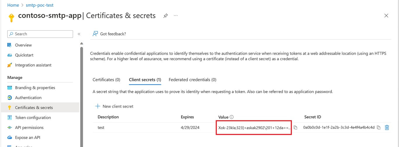Collapse the sidebar navigation menu
Viewport: 399px width, 147px height.
(79, 34)
